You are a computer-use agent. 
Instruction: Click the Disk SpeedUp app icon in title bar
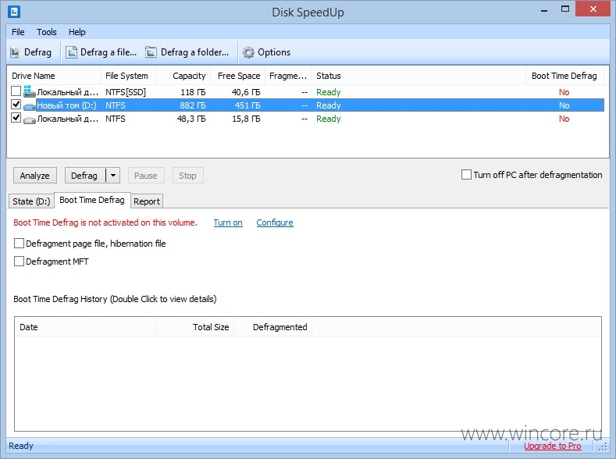coord(14,12)
